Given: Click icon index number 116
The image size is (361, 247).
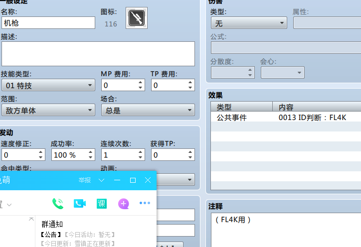Looking at the screenshot, I should coord(111,24).
